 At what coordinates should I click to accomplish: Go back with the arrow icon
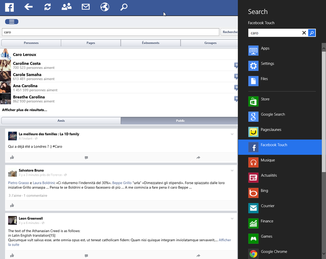pyautogui.click(x=28, y=7)
